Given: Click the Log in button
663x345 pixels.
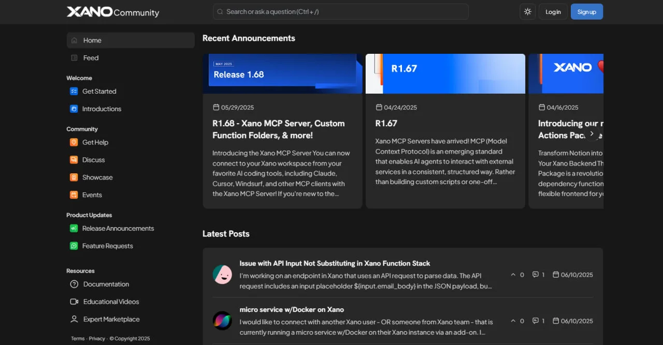Looking at the screenshot, I should [x=553, y=12].
